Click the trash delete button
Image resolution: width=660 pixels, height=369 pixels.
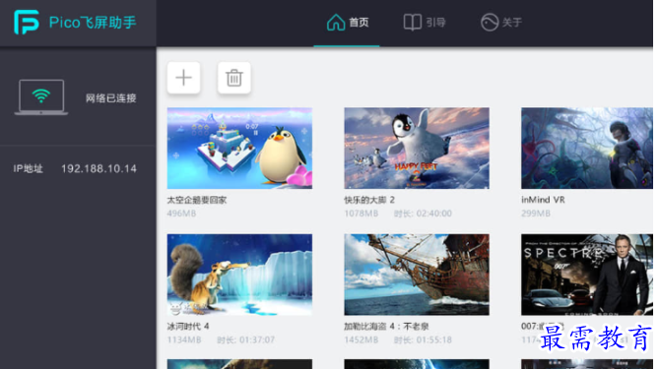click(x=234, y=78)
